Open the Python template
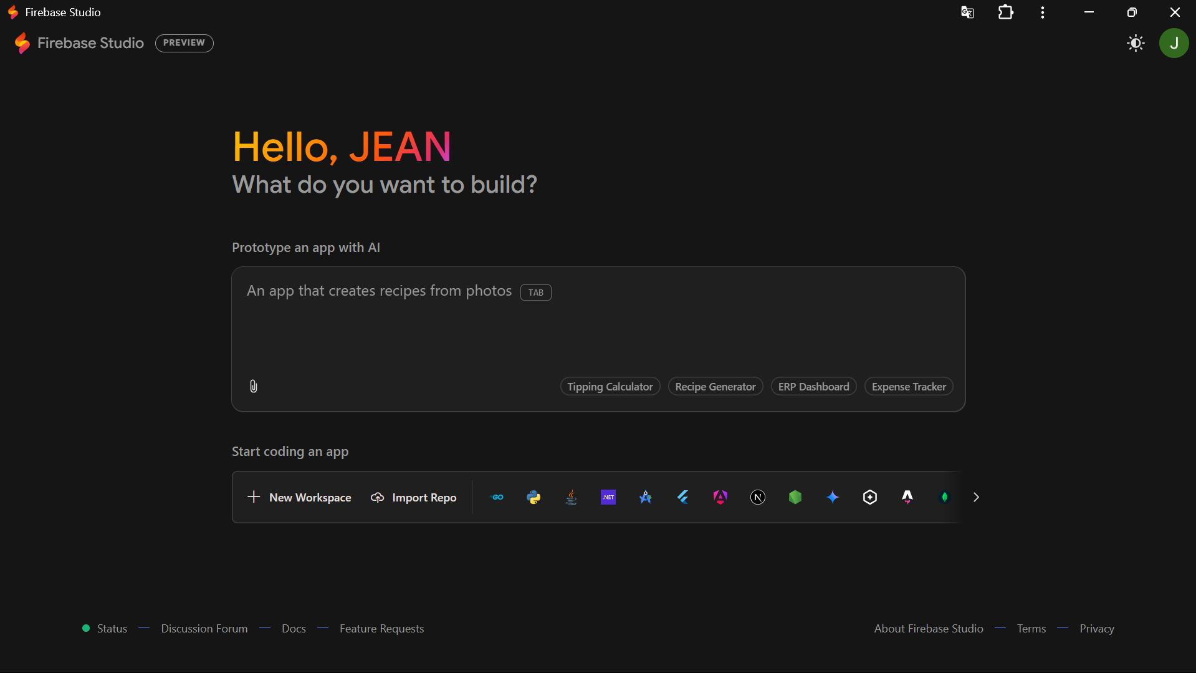The image size is (1196, 673). (x=534, y=497)
